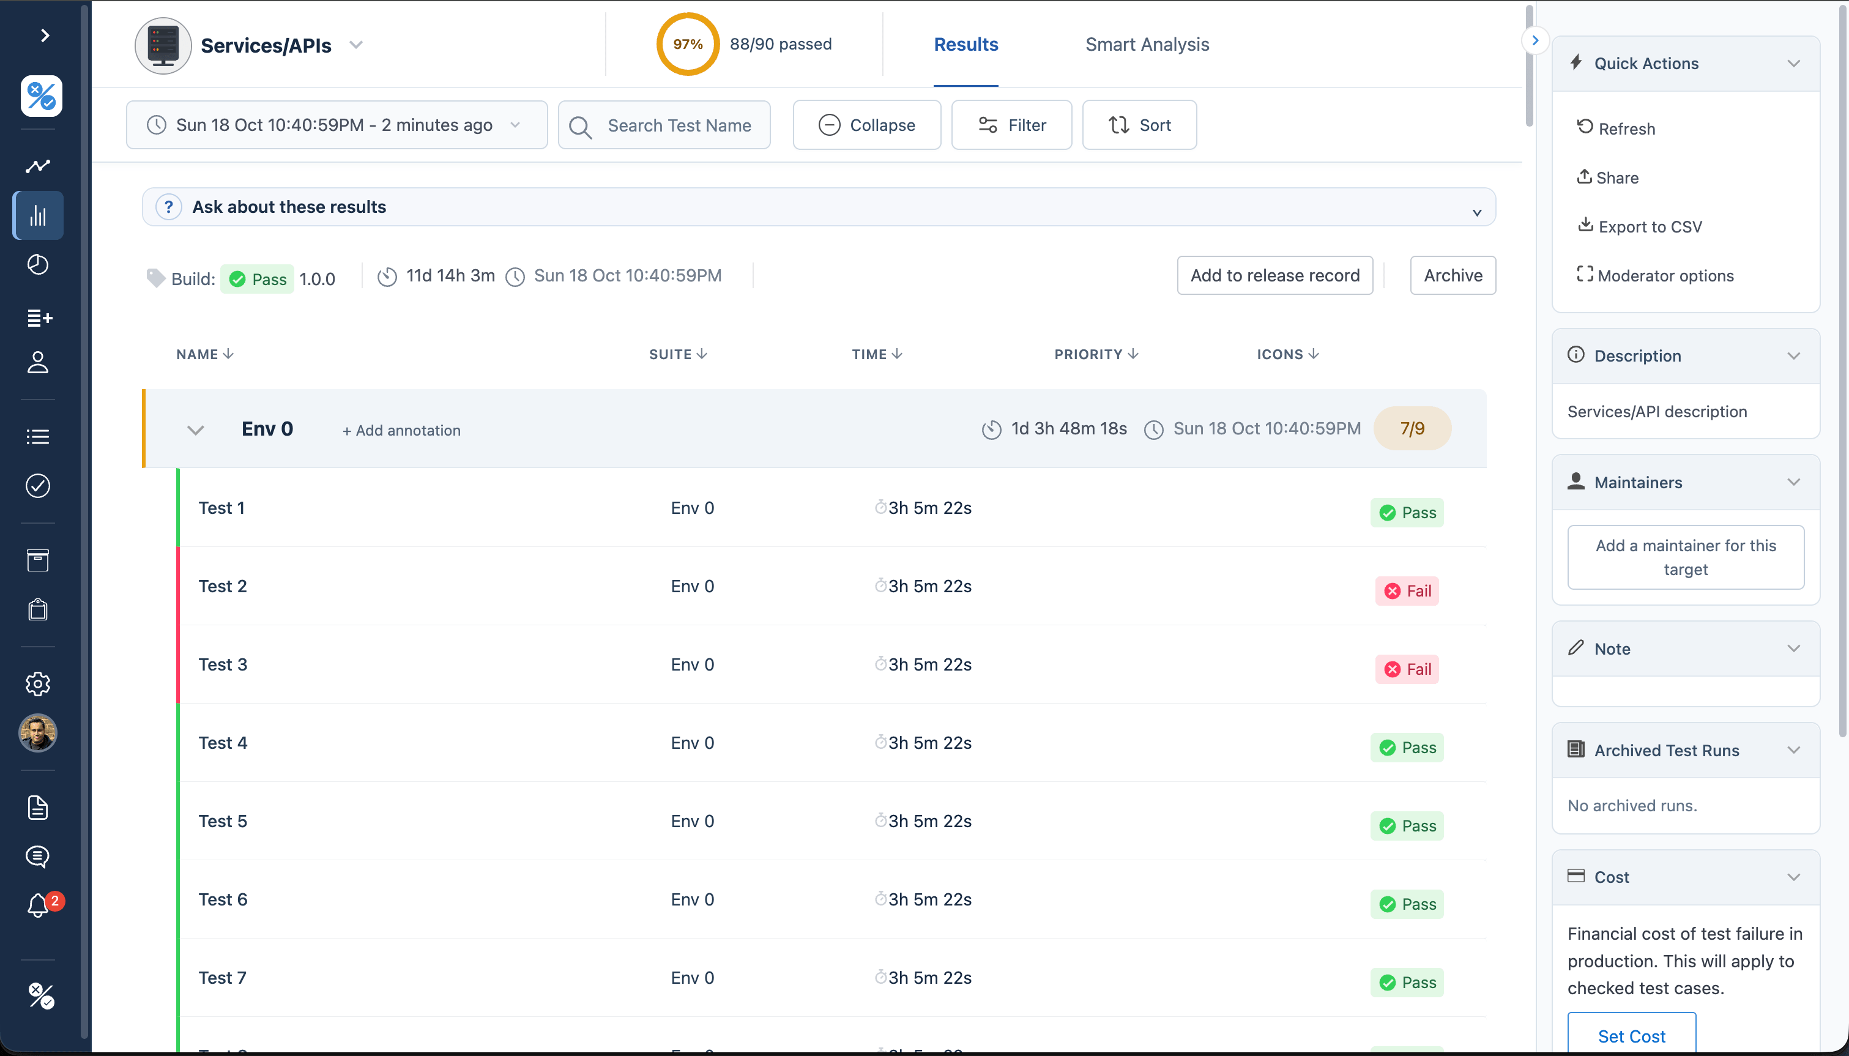The image size is (1849, 1056).
Task: Open the document icon in sidebar
Action: tap(38, 807)
